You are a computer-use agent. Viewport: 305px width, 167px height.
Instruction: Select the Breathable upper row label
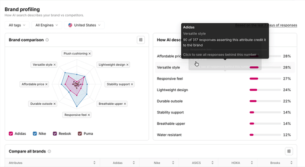[x=171, y=124]
